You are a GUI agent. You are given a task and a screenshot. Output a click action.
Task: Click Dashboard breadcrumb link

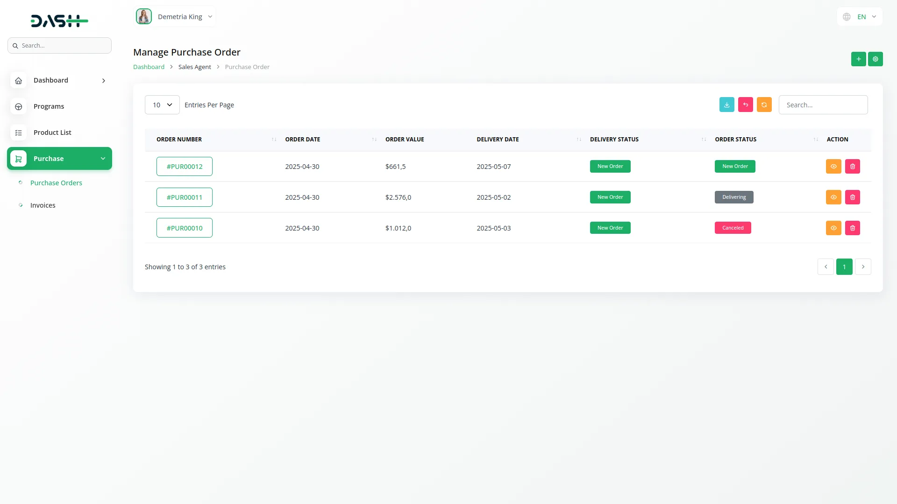coord(149,67)
